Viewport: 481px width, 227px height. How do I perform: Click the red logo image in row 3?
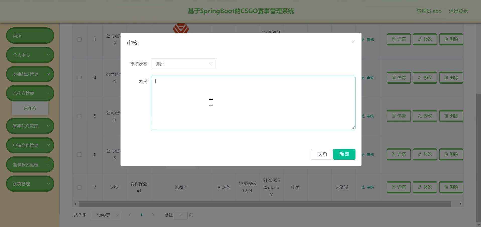(x=181, y=28)
